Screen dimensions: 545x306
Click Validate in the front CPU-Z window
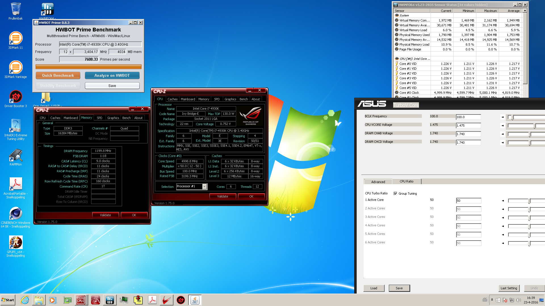pos(223,196)
